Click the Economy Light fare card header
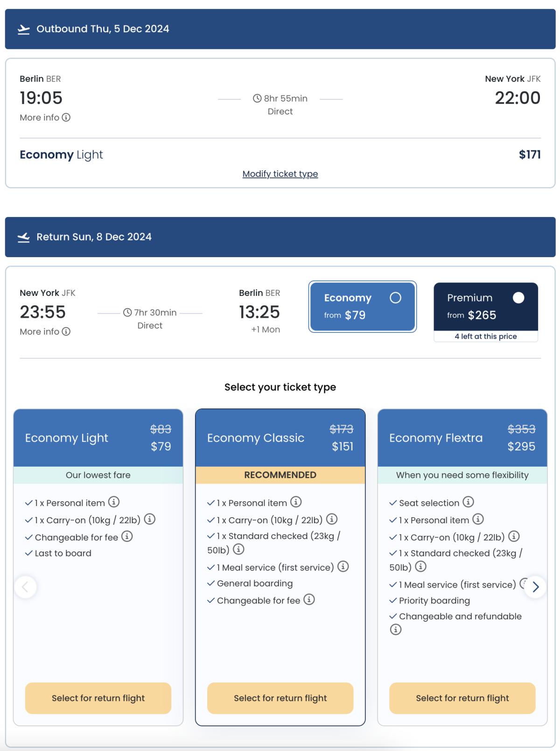Screen dimensions: 560x751 point(98,438)
